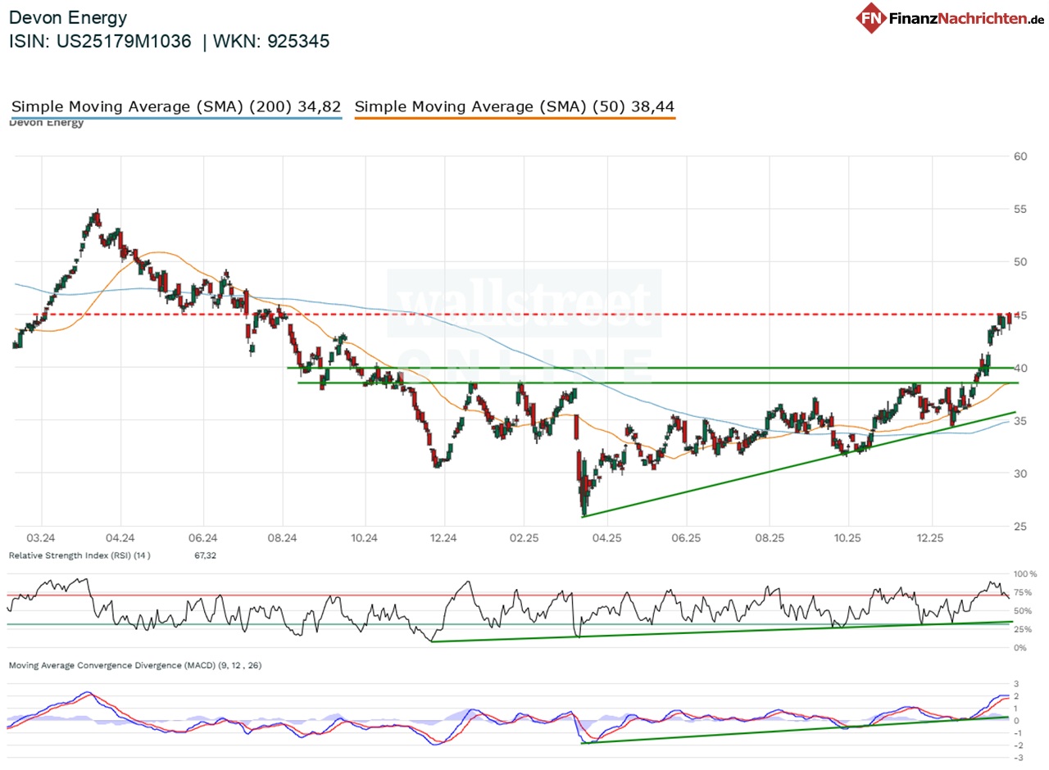
Task: Switch to the Devon Energy tab above chart
Action: tap(46, 122)
